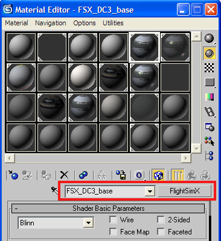Click the Get Material icon
Screen dimensions: 221x241
point(13,175)
